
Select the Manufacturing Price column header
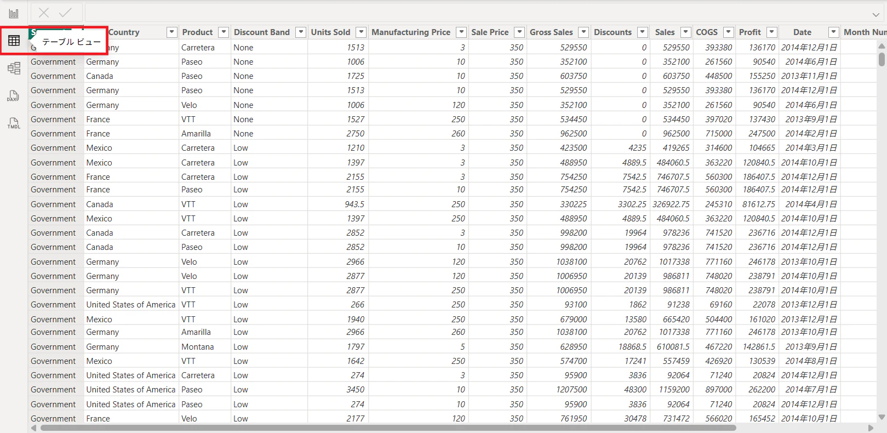tap(411, 32)
